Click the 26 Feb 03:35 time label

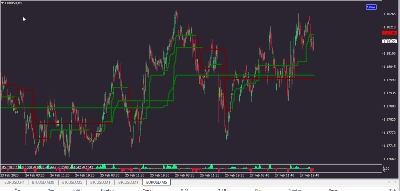(185, 175)
